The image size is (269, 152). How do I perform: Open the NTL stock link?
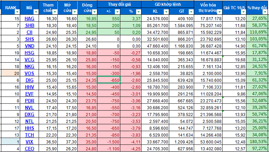tap(29, 121)
